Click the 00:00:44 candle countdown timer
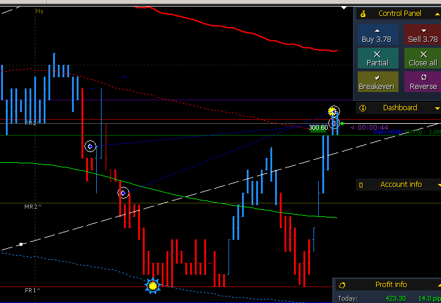The width and height of the screenshot is (441, 303). (x=373, y=127)
